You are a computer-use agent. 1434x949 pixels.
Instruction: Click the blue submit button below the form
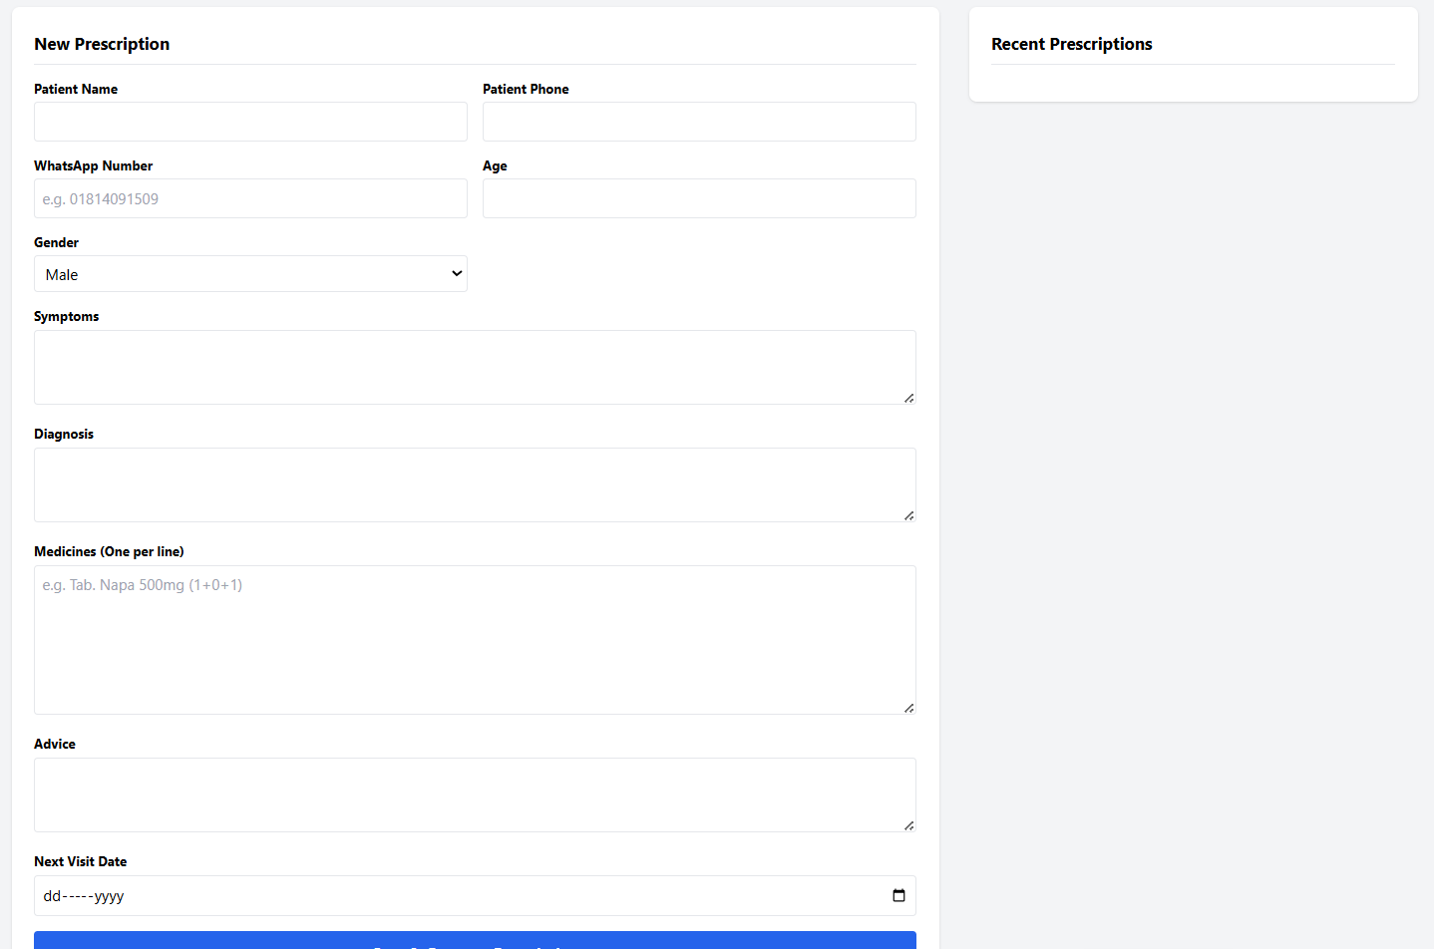(x=475, y=941)
